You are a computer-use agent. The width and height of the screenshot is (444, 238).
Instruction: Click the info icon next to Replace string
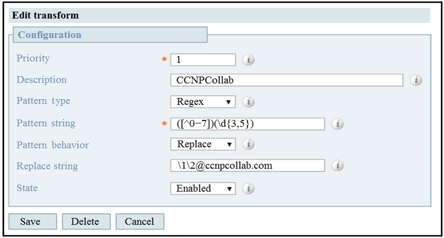pos(338,166)
